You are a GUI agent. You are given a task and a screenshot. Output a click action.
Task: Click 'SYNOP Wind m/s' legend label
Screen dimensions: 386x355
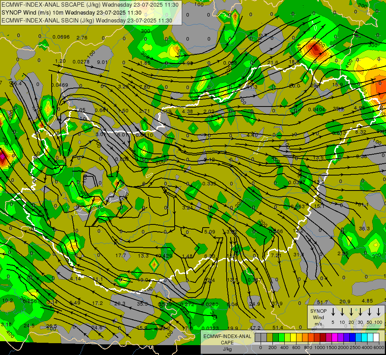[318, 317]
